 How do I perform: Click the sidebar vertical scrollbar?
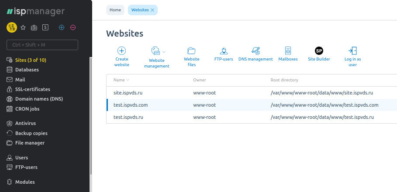click(x=91, y=116)
